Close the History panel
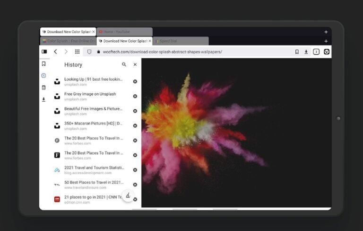This screenshot has width=363, height=231. (135, 64)
